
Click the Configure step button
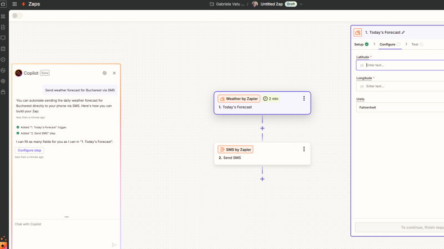pyautogui.click(x=29, y=151)
